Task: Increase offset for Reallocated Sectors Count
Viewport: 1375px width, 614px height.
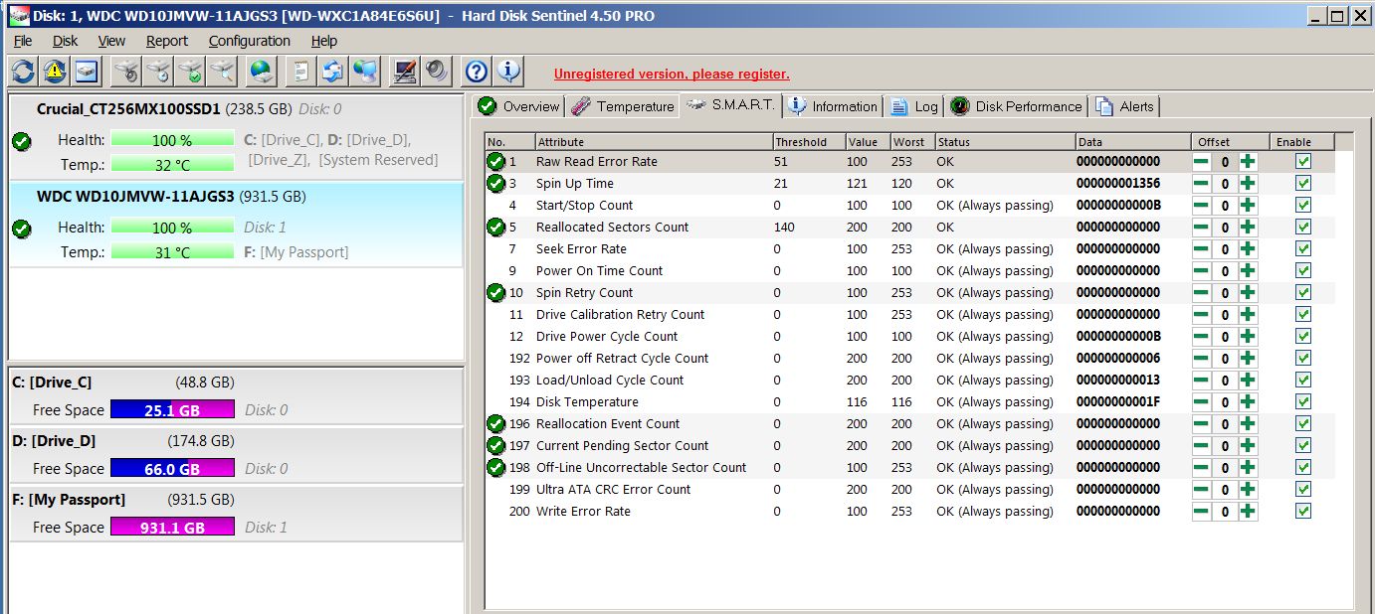Action: pos(1248,228)
